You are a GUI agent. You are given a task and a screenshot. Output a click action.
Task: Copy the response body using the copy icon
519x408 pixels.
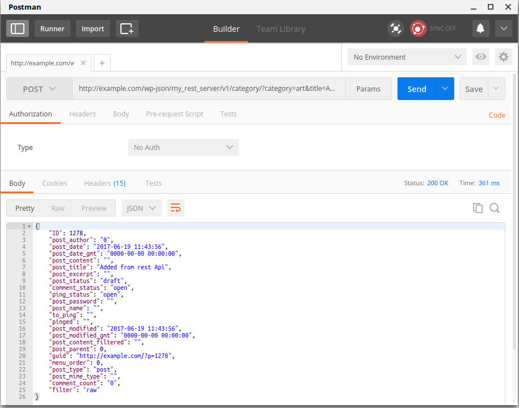coord(478,208)
